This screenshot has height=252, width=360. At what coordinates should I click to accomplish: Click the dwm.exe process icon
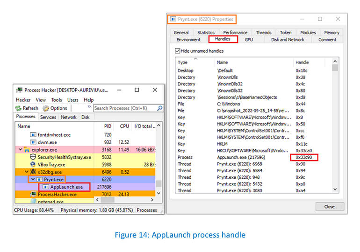pyautogui.click(x=33, y=142)
